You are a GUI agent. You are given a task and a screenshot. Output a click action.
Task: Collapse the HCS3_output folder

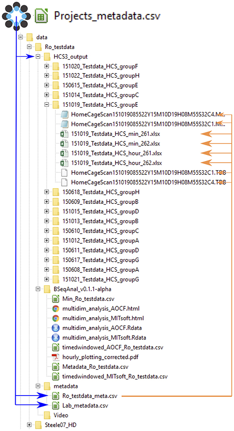tap(38, 56)
